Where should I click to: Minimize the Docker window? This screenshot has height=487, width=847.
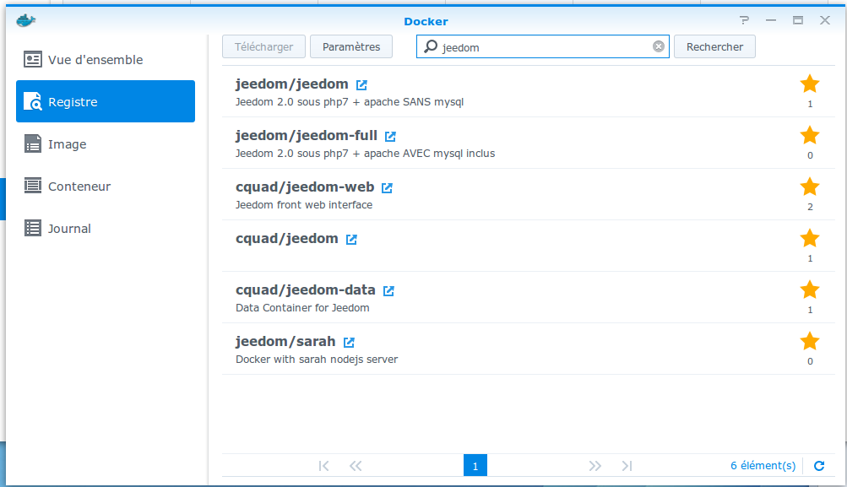tap(771, 20)
